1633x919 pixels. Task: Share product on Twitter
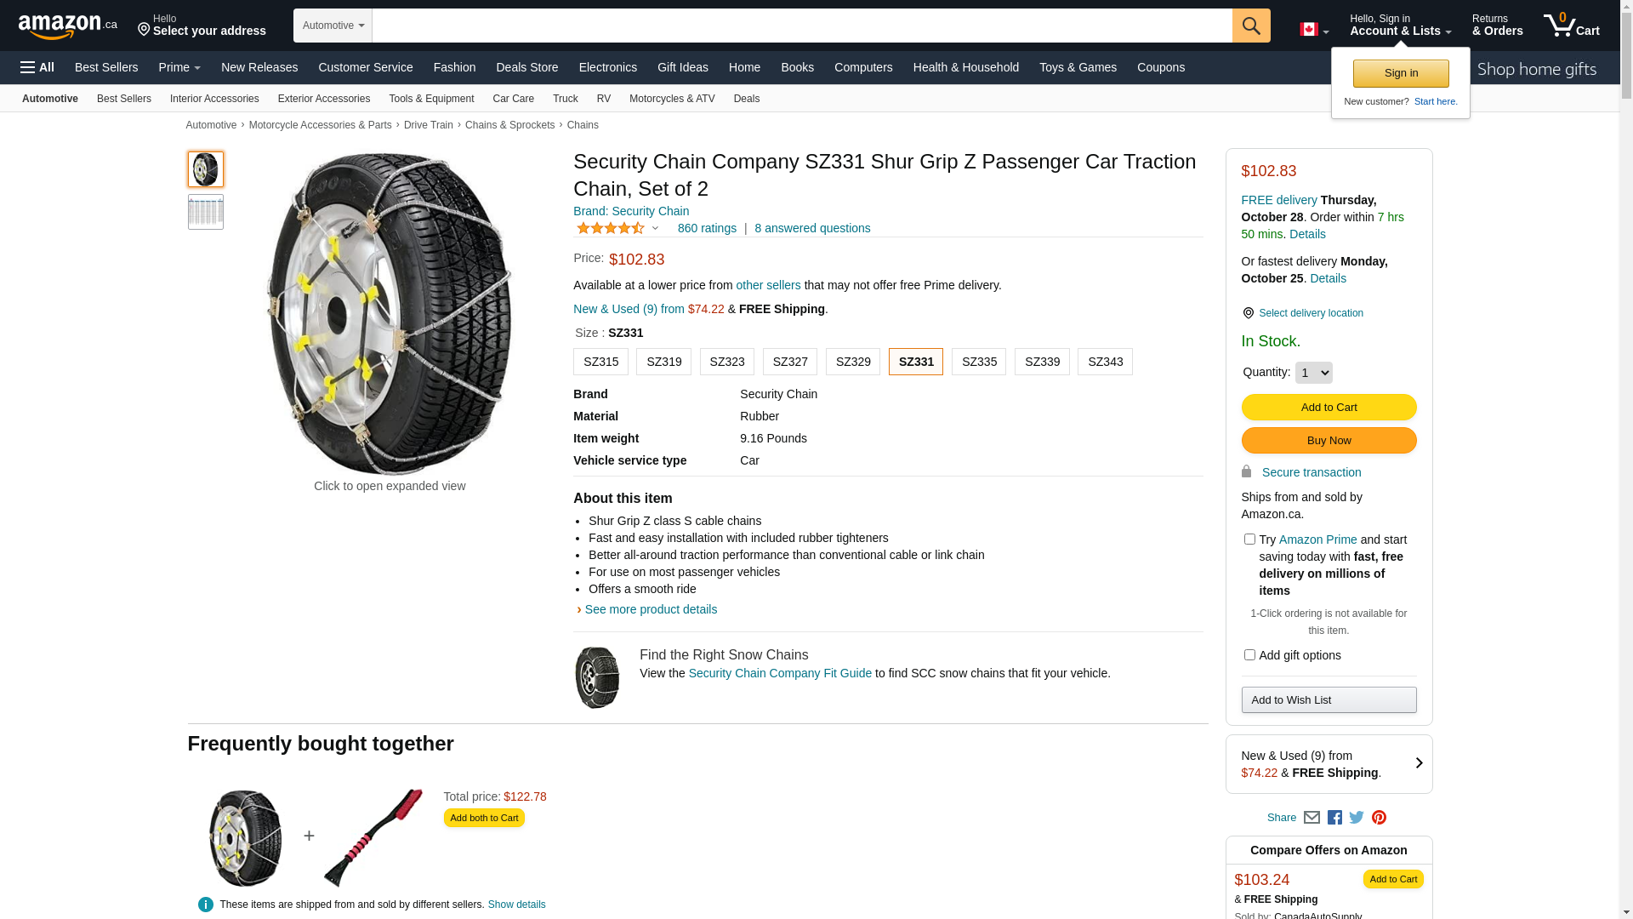point(1357,818)
